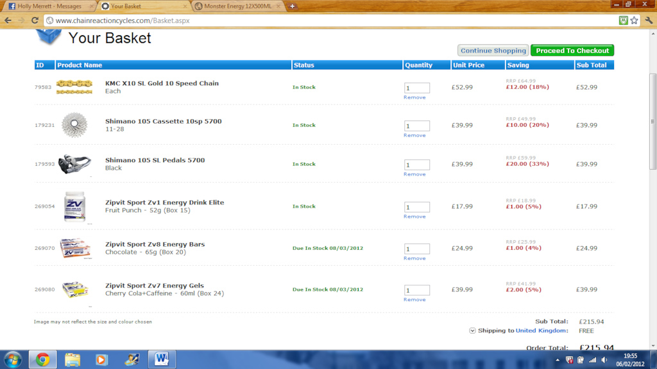Open the paint program taskbar icon
Screen dimensions: 657x369
pos(132,360)
